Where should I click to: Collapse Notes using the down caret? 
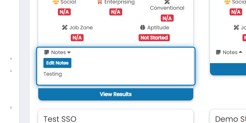click(x=69, y=52)
